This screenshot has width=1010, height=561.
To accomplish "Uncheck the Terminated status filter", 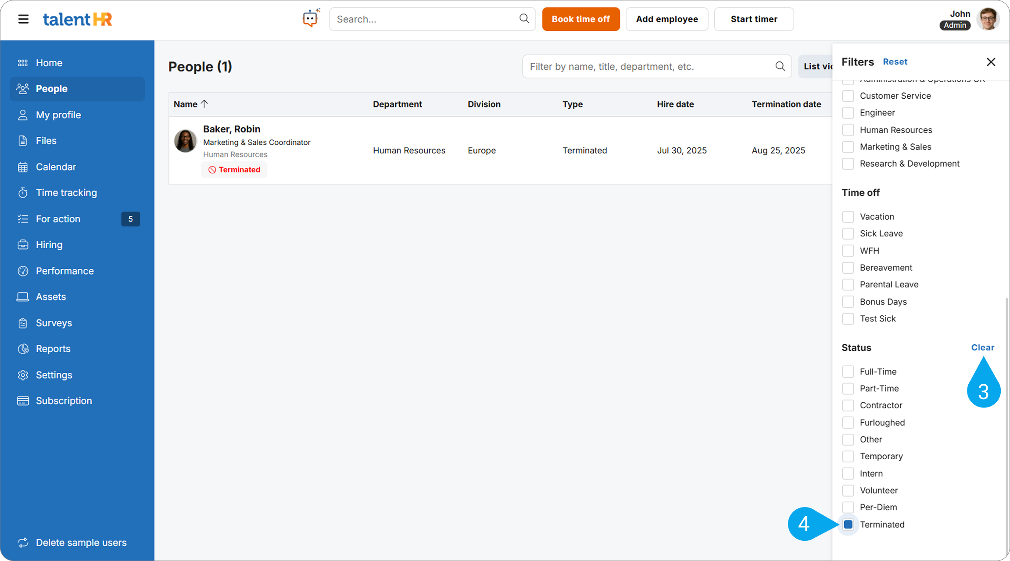I will pyautogui.click(x=848, y=525).
